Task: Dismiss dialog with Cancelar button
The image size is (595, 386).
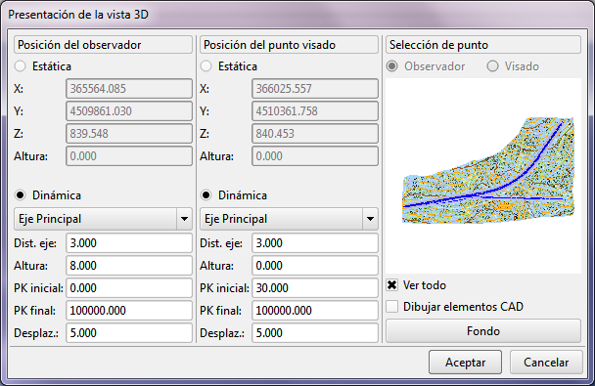Action: [546, 363]
